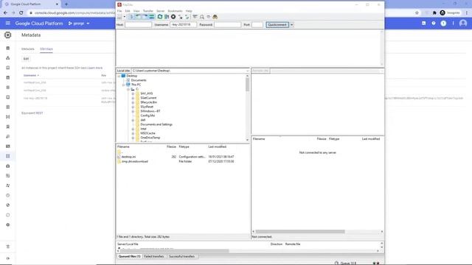The height and width of the screenshot is (265, 472).
Task: Open Transfer menu in FileZilla
Action: 147,11
